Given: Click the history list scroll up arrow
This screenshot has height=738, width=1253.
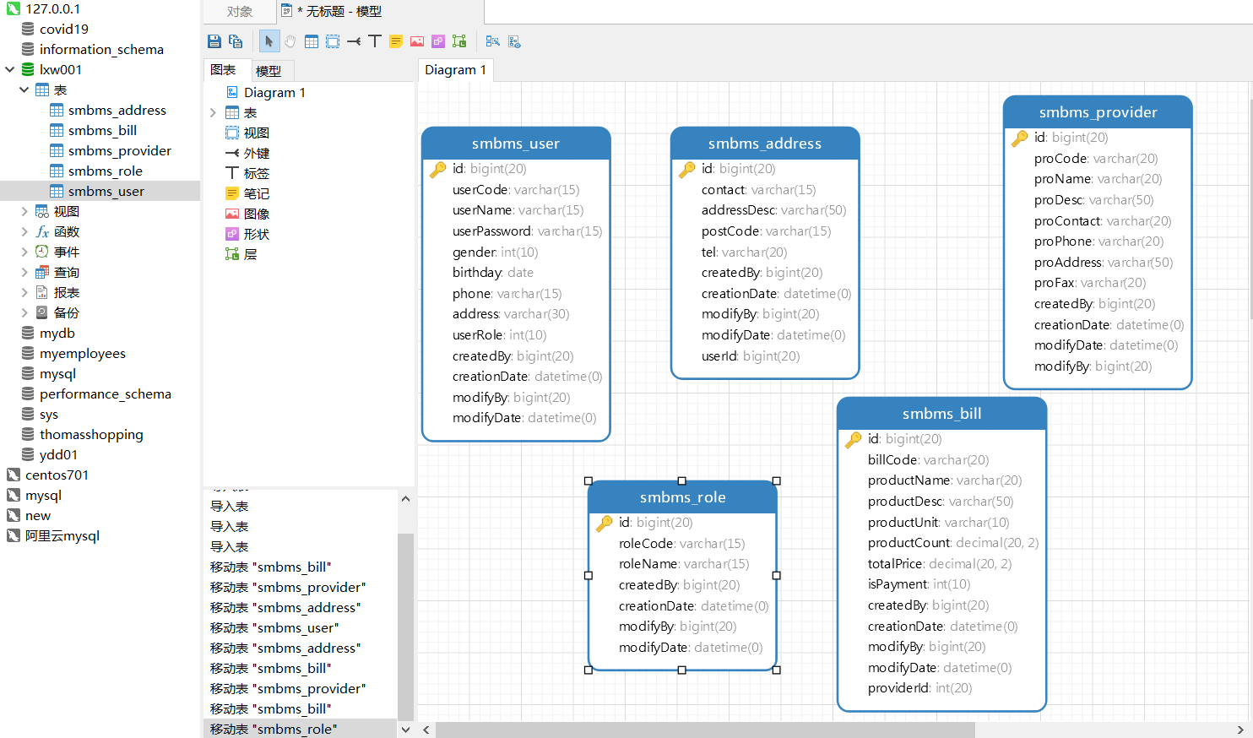Looking at the screenshot, I should pyautogui.click(x=405, y=498).
